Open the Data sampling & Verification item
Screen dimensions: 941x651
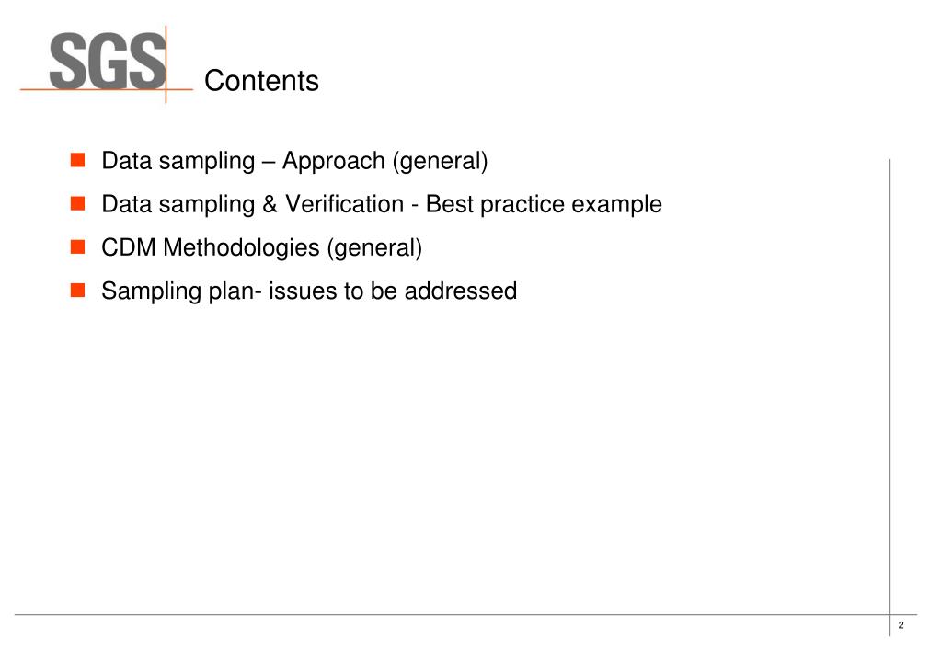[x=382, y=204]
